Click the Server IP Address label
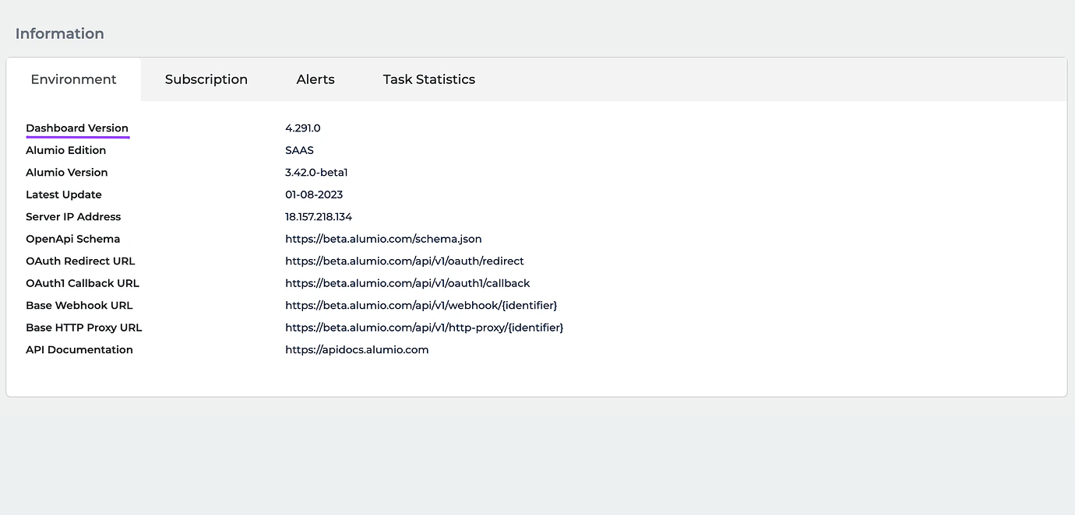Image resolution: width=1075 pixels, height=515 pixels. 73,217
